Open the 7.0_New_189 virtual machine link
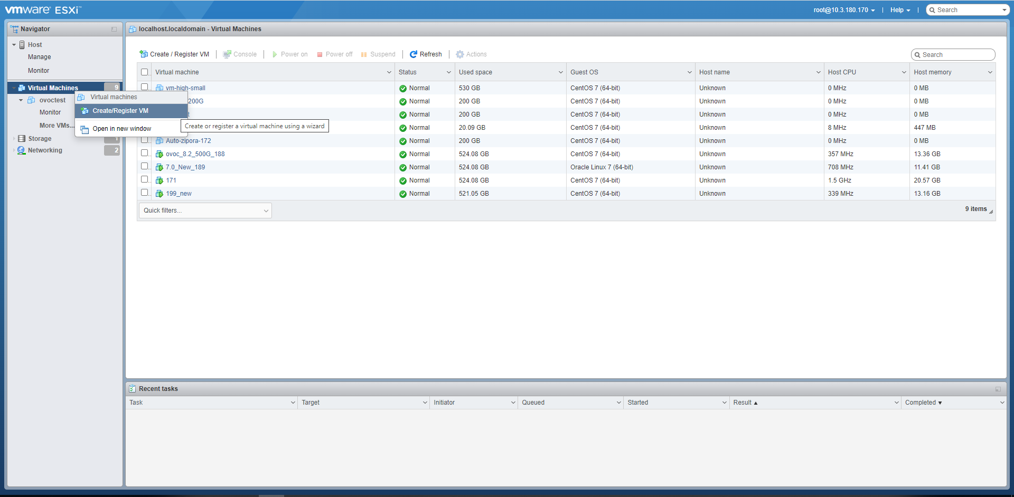The width and height of the screenshot is (1014, 497). pyautogui.click(x=185, y=167)
